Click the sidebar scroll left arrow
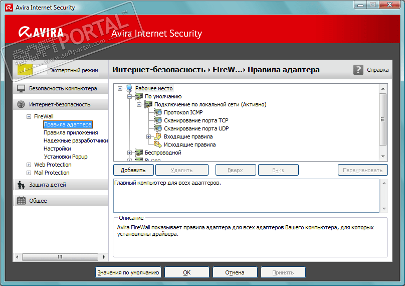 [x=17, y=257]
